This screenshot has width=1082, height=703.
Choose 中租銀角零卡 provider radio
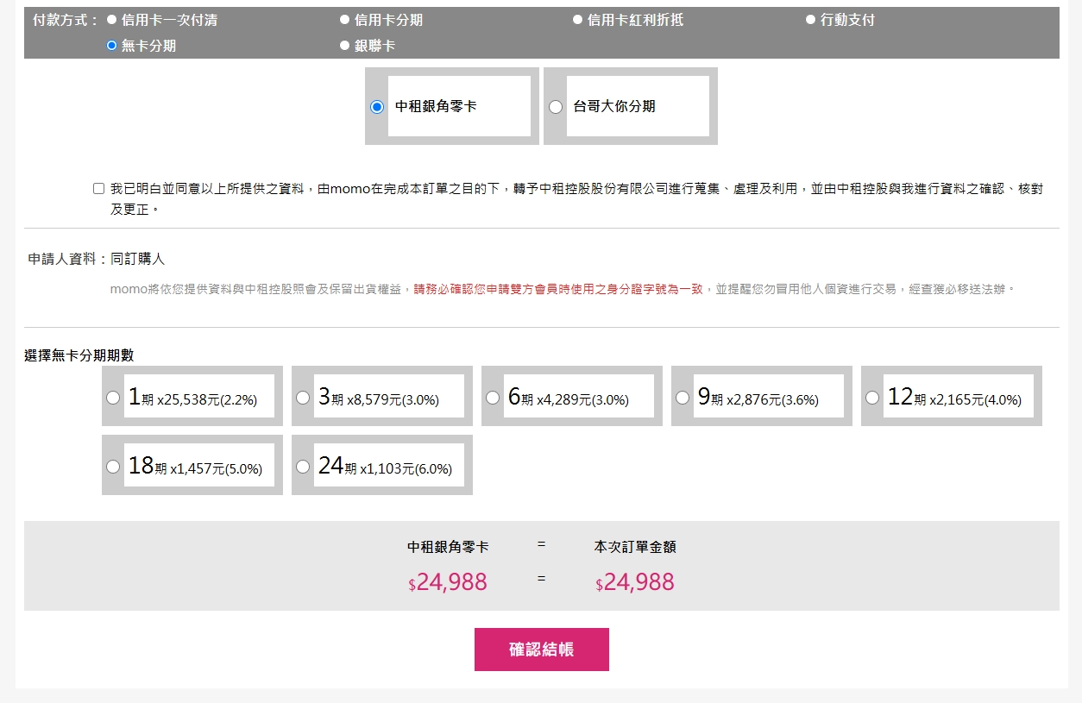tap(376, 107)
